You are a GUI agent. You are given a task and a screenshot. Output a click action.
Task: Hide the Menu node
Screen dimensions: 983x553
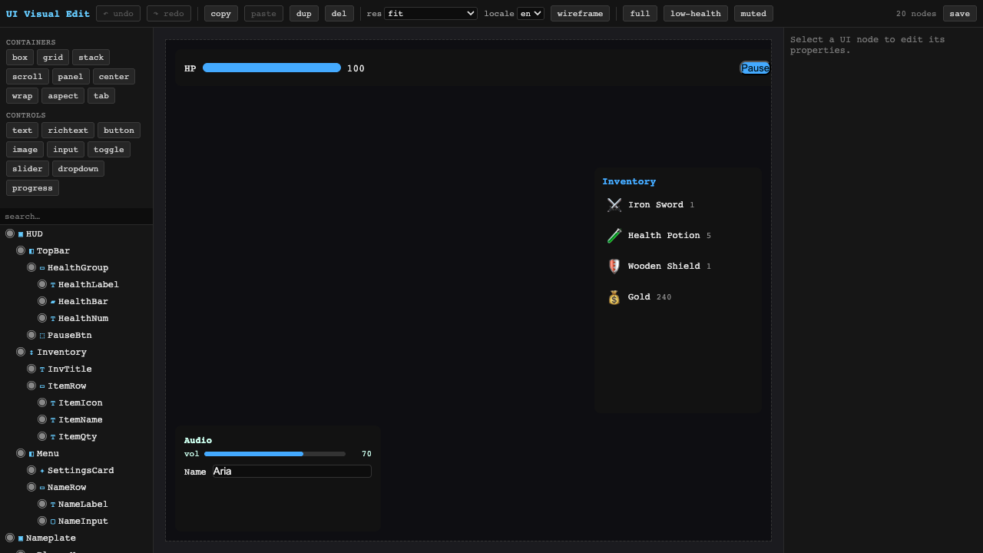(x=21, y=453)
